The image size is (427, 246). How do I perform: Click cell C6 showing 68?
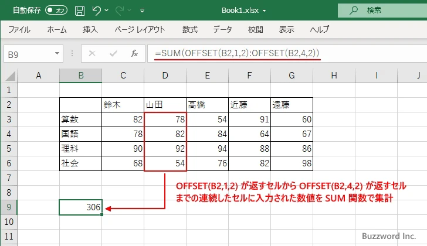[x=123, y=163]
